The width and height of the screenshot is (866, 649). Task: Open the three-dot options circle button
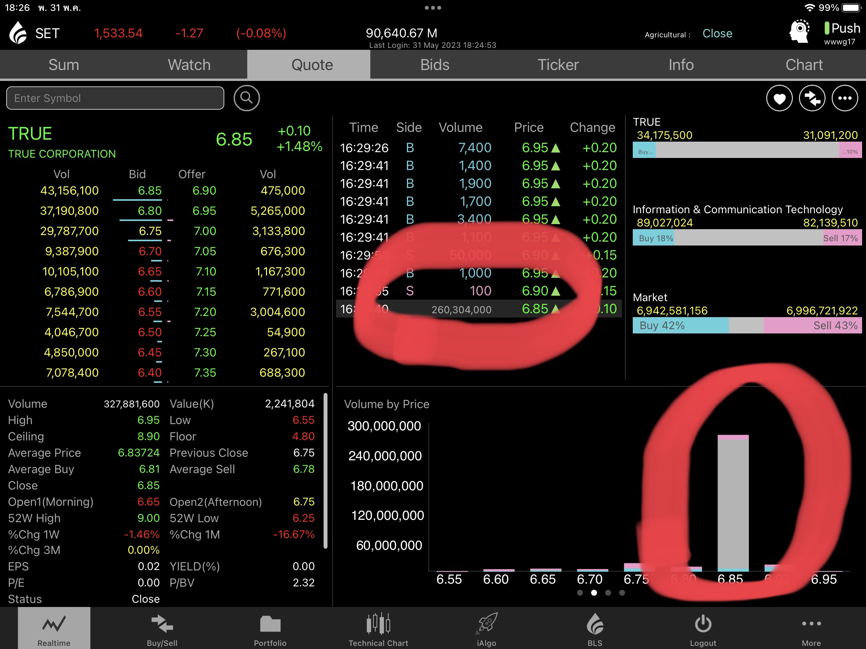[x=845, y=98]
